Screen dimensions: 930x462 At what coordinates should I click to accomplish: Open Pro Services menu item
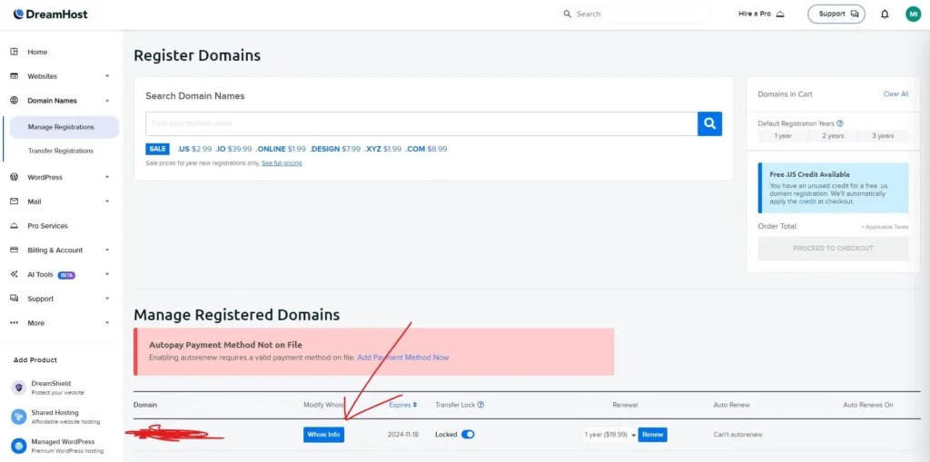[x=47, y=226]
